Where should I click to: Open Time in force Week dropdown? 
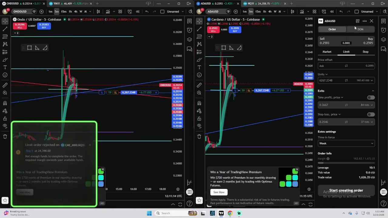pyautogui.click(x=346, y=144)
